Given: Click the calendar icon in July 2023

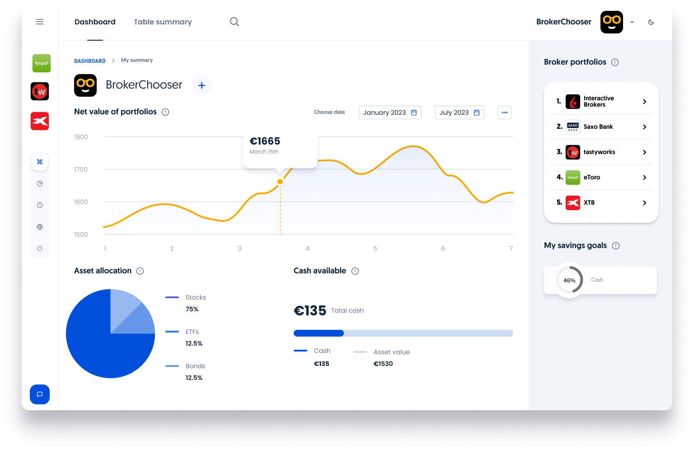Looking at the screenshot, I should point(477,112).
